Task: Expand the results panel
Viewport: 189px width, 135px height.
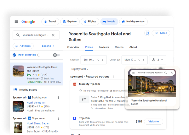Action: (48, 46)
